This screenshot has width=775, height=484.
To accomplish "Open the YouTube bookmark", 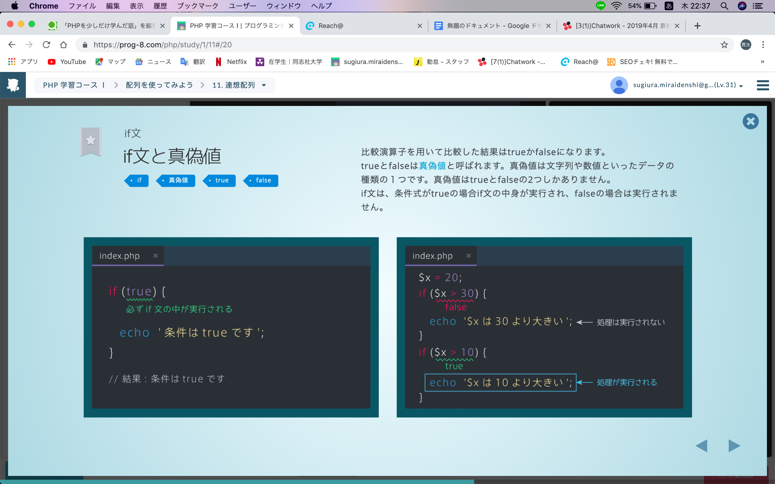I will 67,62.
